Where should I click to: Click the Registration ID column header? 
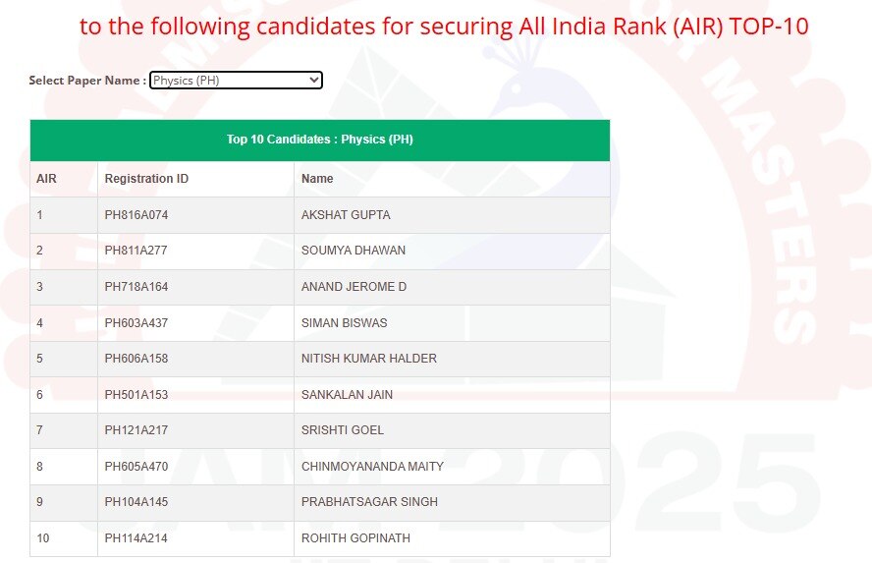(146, 179)
